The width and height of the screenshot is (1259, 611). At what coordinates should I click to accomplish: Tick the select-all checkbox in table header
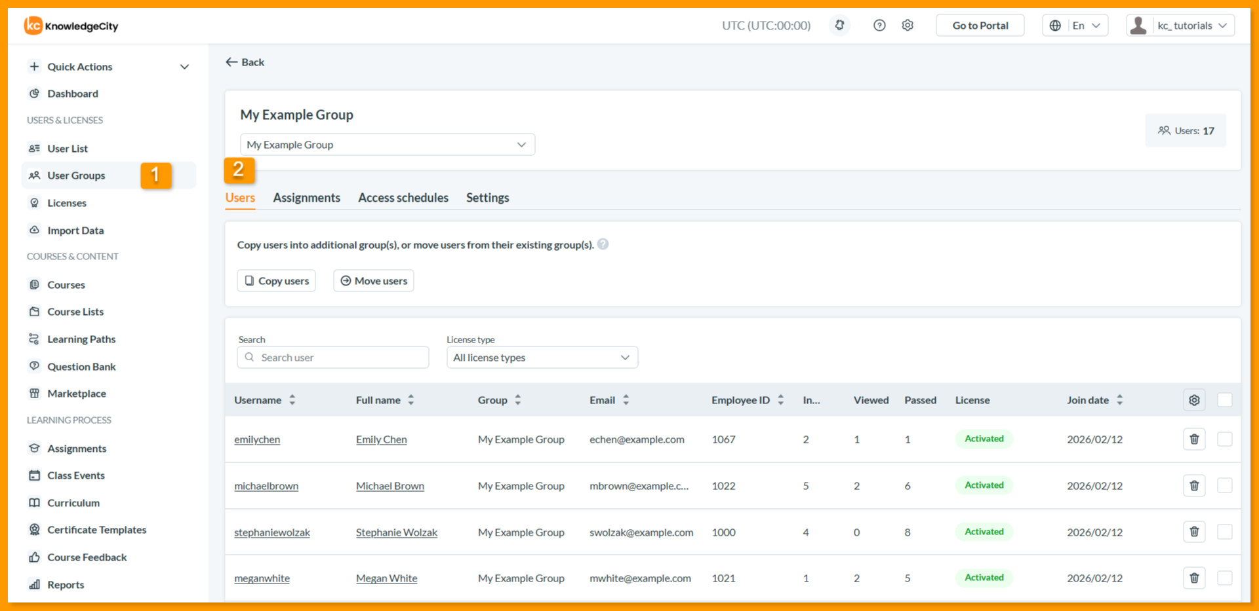tap(1224, 400)
